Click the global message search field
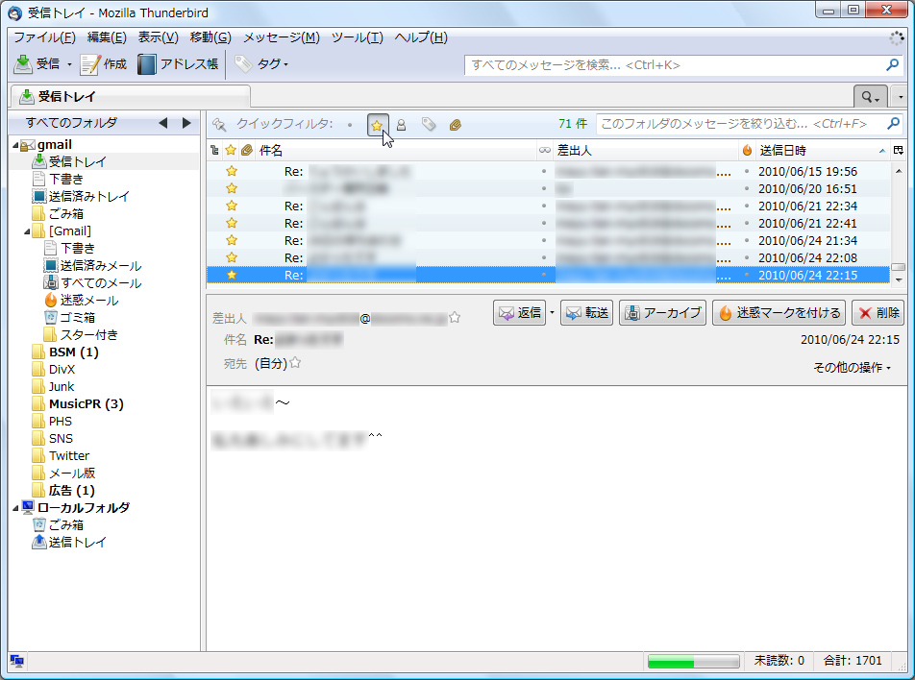 tap(673, 65)
